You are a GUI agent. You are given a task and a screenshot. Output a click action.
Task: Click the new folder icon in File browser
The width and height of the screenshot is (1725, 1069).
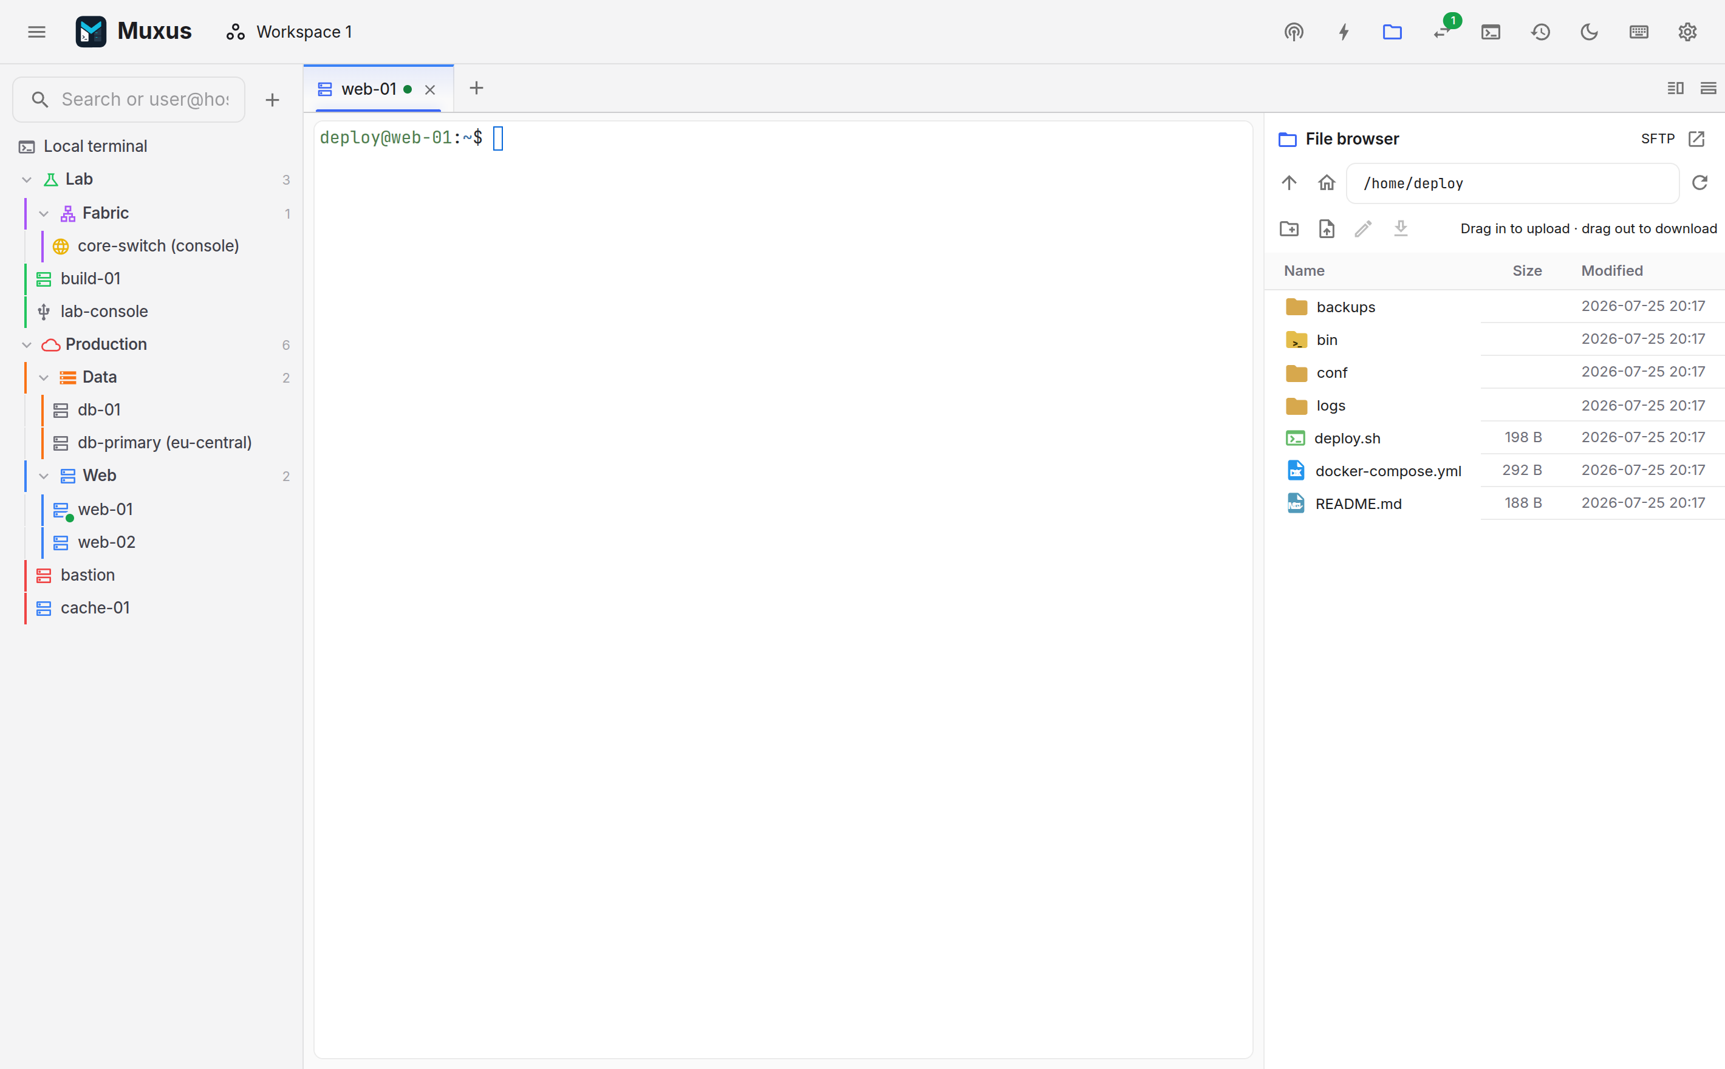[x=1289, y=228]
